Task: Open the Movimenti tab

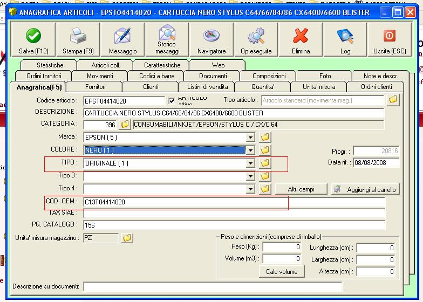Action: 100,76
